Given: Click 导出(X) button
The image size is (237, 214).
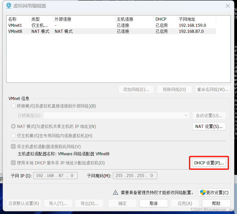Looking at the screenshot, I should 89,203.
